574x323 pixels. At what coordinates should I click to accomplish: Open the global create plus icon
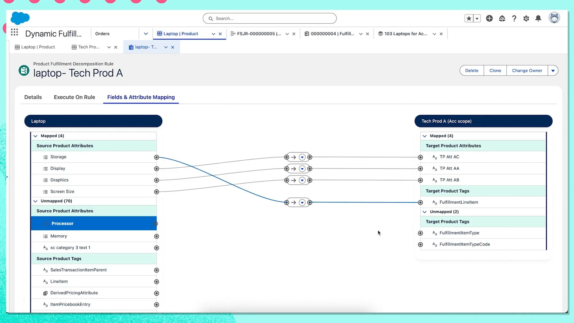click(489, 18)
